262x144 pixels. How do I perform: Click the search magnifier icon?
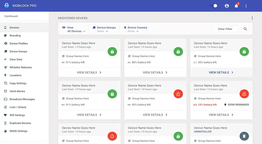pyautogui.click(x=245, y=29)
